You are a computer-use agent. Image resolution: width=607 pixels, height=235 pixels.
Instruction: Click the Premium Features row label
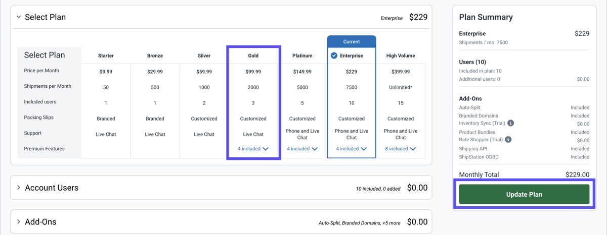point(45,149)
